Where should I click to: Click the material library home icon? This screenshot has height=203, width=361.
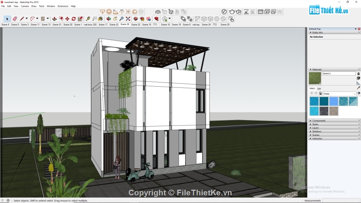tap(320, 93)
